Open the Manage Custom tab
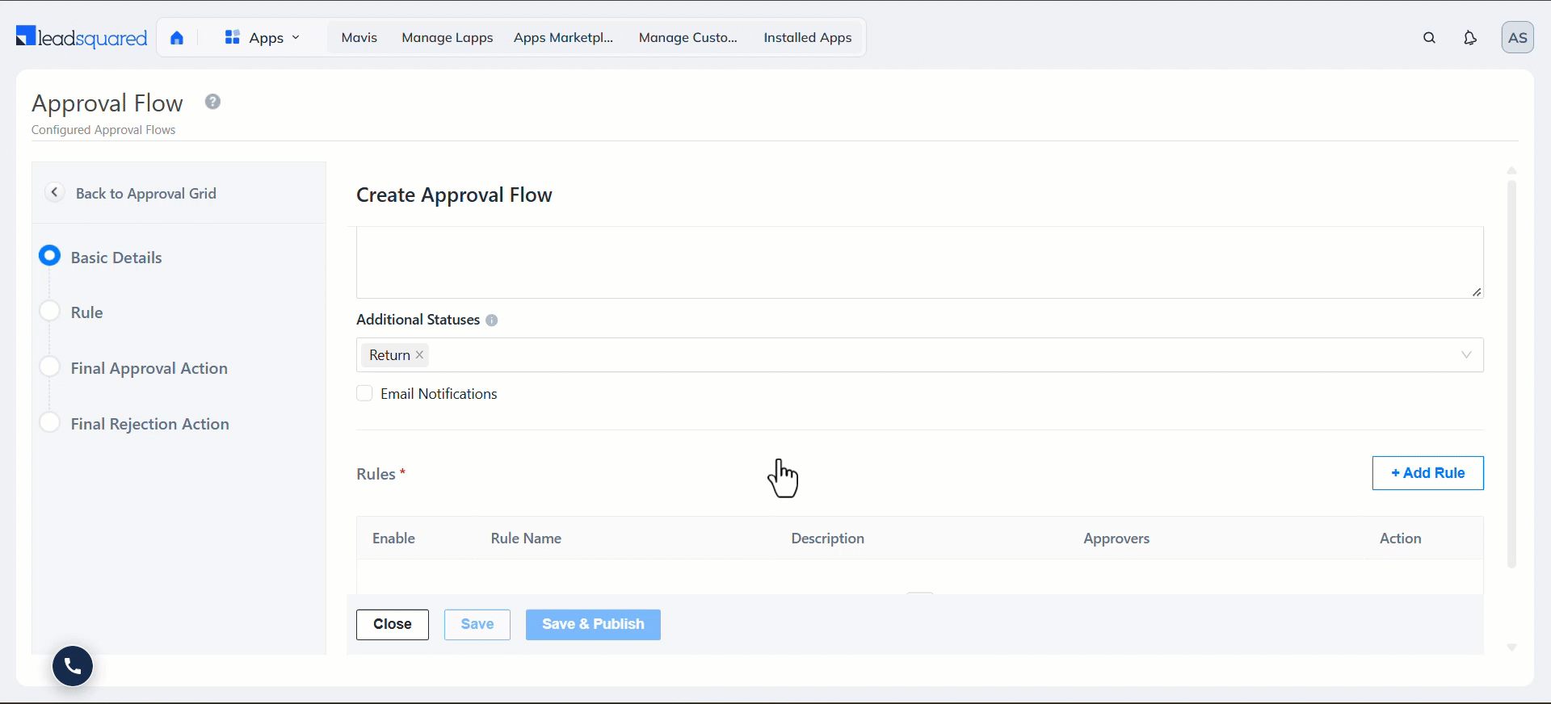Viewport: 1551px width, 704px height. [x=688, y=38]
